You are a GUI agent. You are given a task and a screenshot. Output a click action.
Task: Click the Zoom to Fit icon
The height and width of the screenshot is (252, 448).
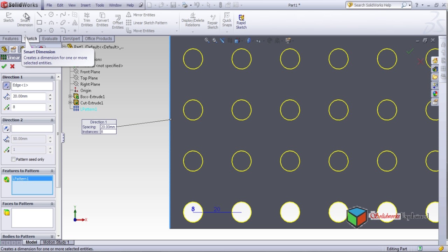coord(207,41)
